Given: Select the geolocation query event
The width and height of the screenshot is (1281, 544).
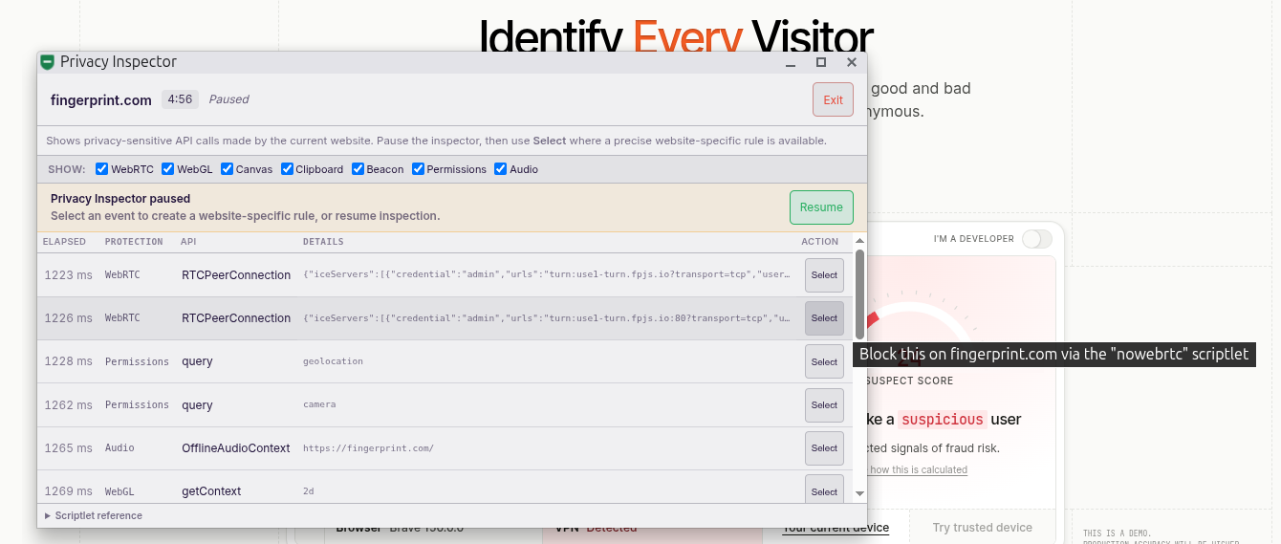Looking at the screenshot, I should click(x=824, y=362).
